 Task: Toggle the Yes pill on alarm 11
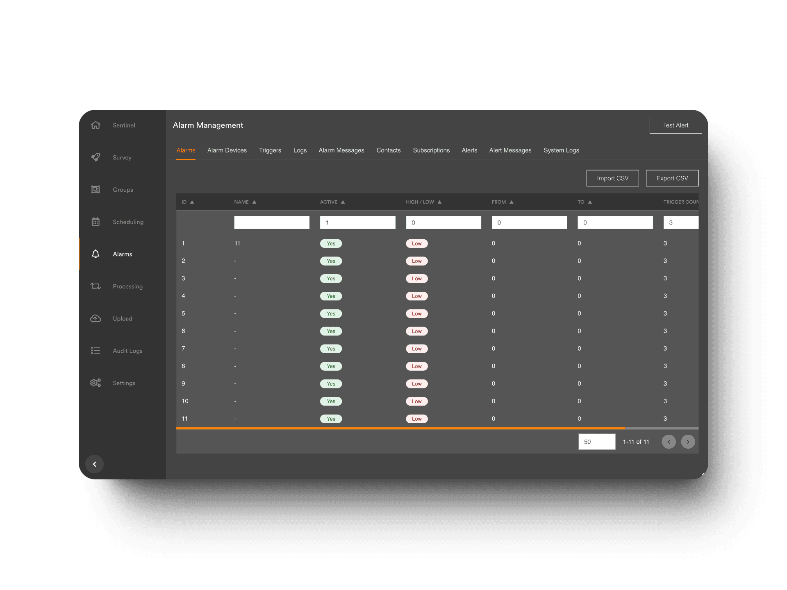pyautogui.click(x=330, y=418)
